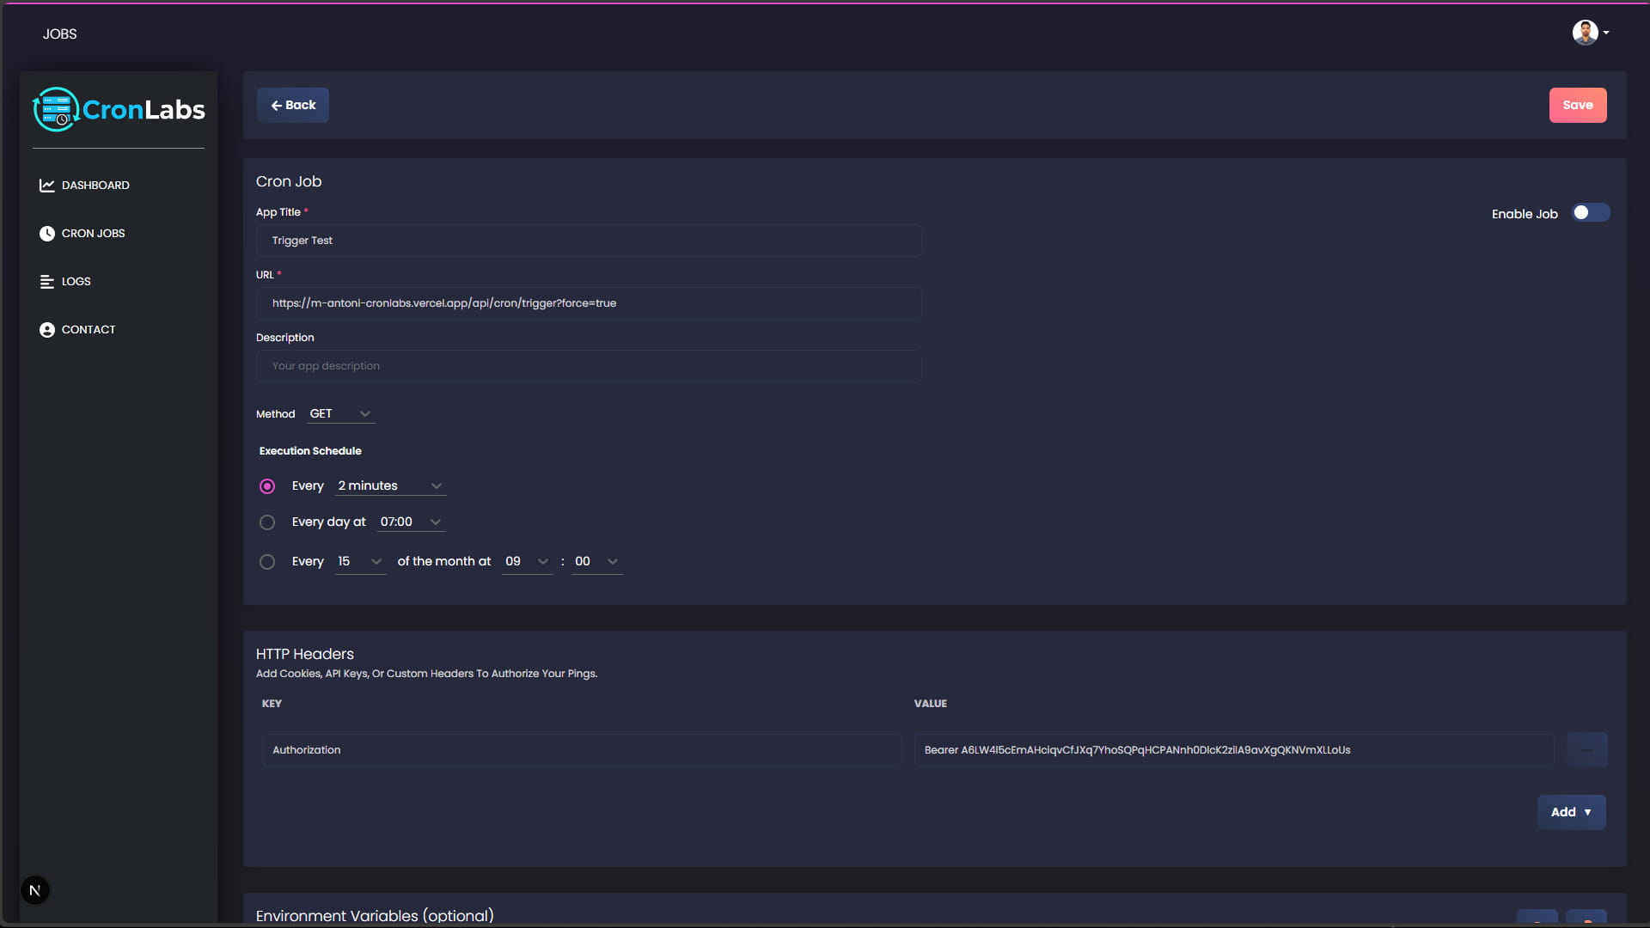Select the monthly schedule radio option
Viewport: 1650px width, 928px height.
[x=267, y=562]
